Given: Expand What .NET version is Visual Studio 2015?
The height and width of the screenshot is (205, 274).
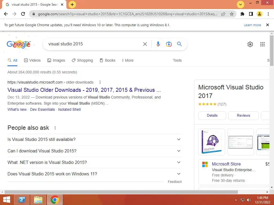Looking at the screenshot, I should [x=94, y=163].
